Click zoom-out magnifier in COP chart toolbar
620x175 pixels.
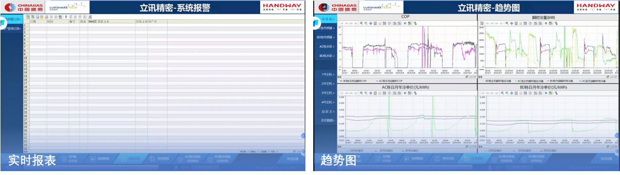click(366, 23)
